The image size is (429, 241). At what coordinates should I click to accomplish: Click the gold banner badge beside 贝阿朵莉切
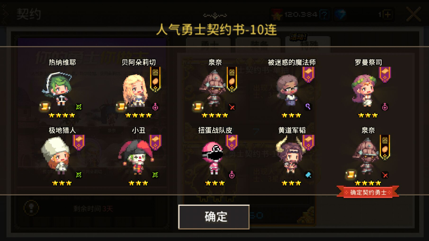tap(156, 80)
